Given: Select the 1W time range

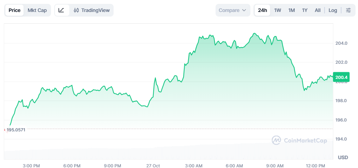Looking at the screenshot, I should [x=277, y=10].
